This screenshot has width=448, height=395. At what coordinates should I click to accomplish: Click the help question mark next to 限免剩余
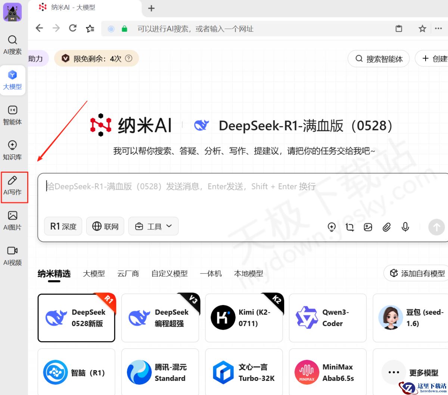pos(129,59)
